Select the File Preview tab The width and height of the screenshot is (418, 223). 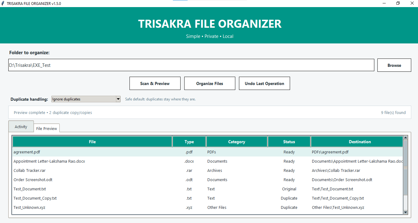46,128
